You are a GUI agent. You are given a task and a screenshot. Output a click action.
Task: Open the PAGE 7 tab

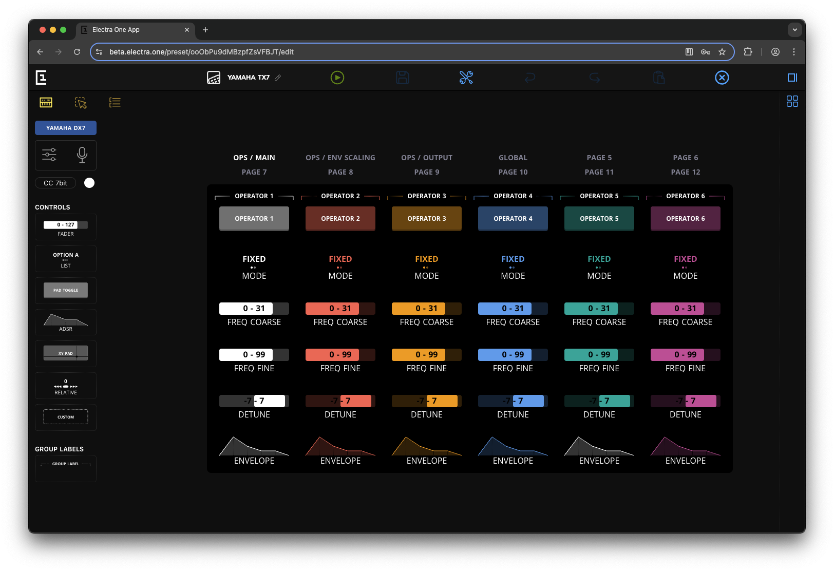[254, 172]
